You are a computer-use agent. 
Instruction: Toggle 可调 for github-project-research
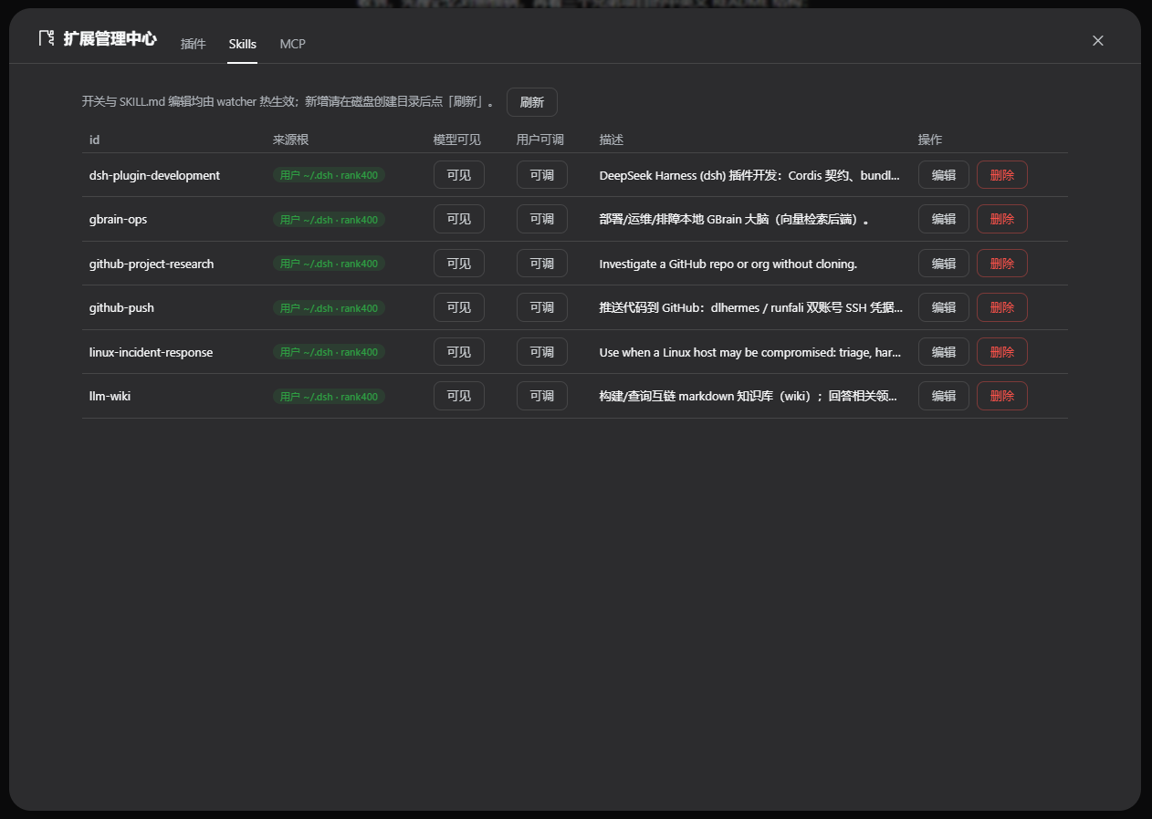(x=542, y=264)
